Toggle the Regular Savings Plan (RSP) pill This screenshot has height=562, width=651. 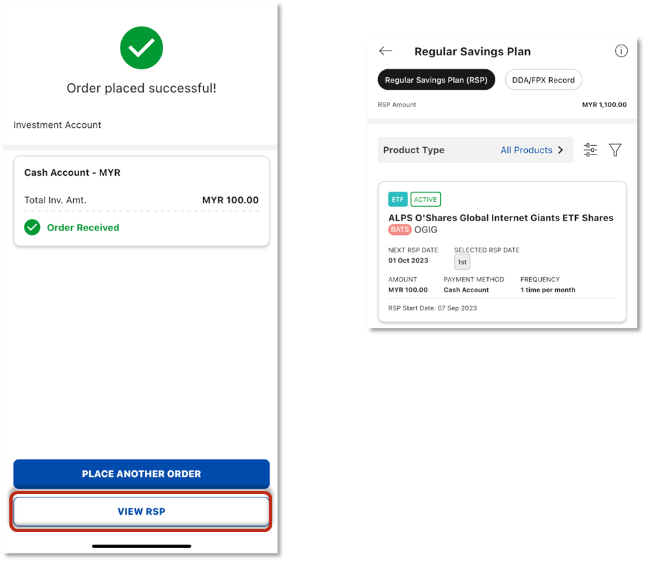click(x=436, y=79)
